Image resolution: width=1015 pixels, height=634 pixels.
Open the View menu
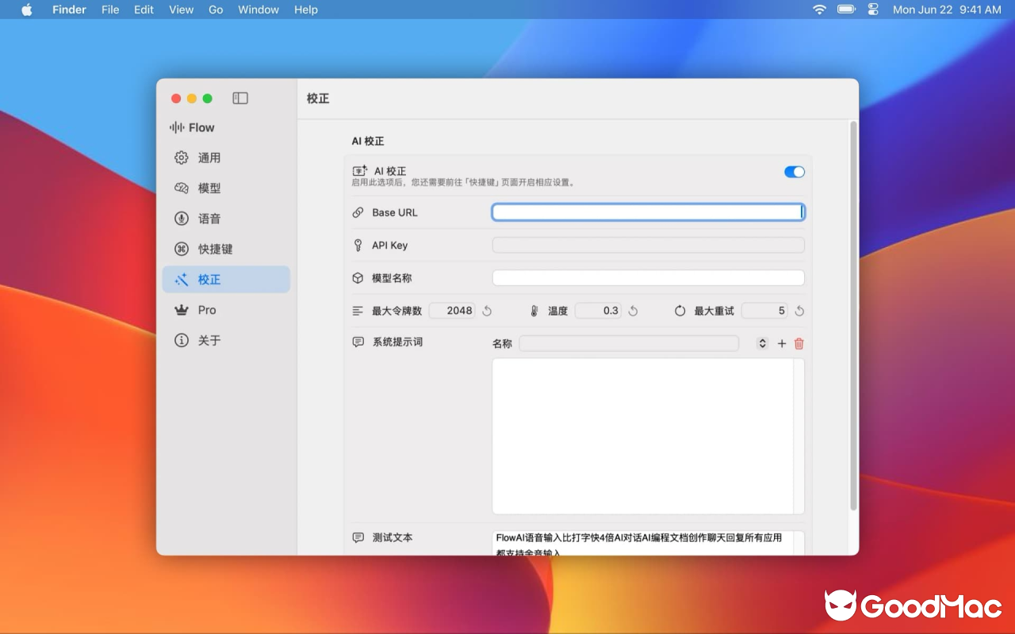point(182,10)
